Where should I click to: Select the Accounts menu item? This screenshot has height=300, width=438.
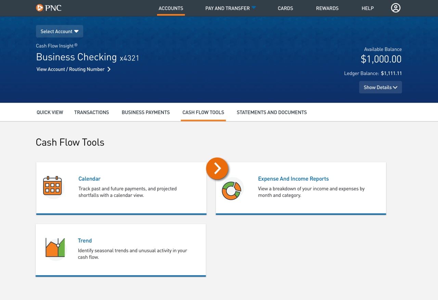(x=171, y=8)
